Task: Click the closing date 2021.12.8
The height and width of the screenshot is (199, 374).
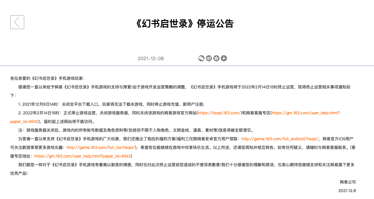Action: point(347,191)
